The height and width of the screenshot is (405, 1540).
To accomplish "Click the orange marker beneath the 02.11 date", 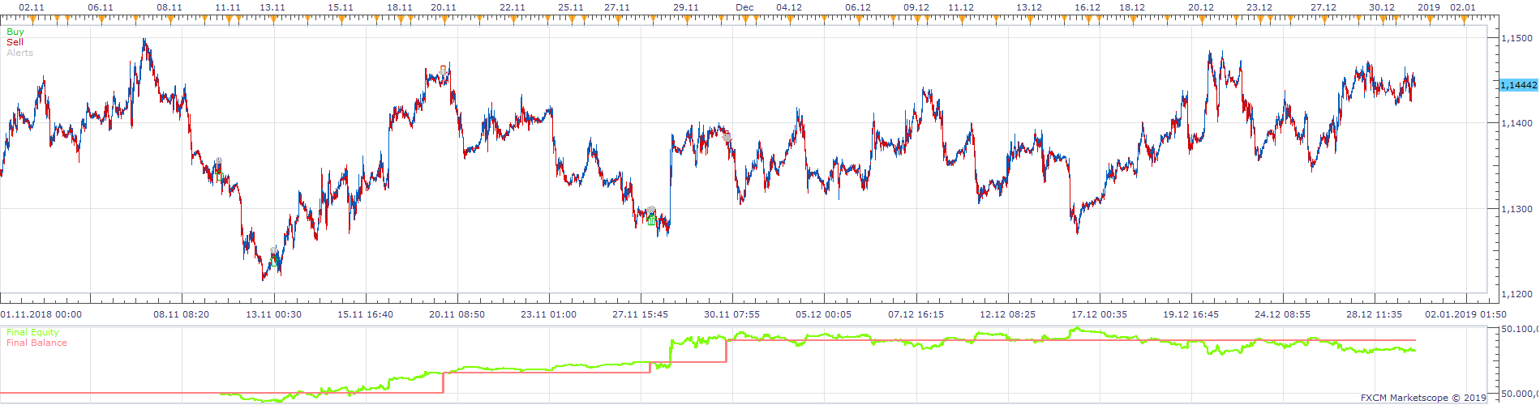I will click(x=32, y=19).
